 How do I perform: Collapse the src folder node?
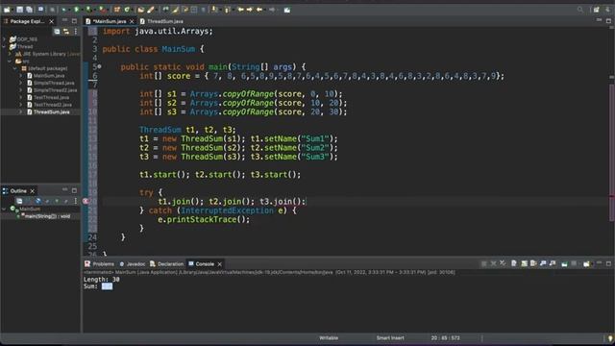click(11, 62)
